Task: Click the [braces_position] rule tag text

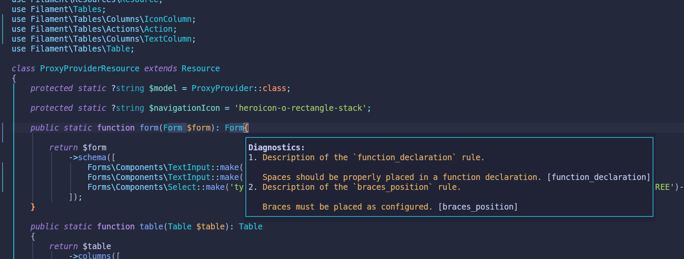Action: pyautogui.click(x=478, y=207)
